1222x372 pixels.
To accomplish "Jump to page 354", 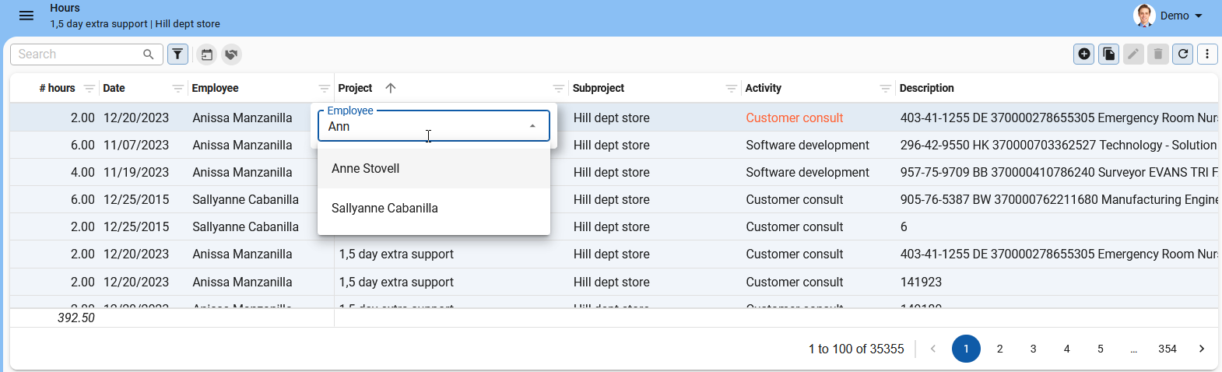I will point(1167,349).
